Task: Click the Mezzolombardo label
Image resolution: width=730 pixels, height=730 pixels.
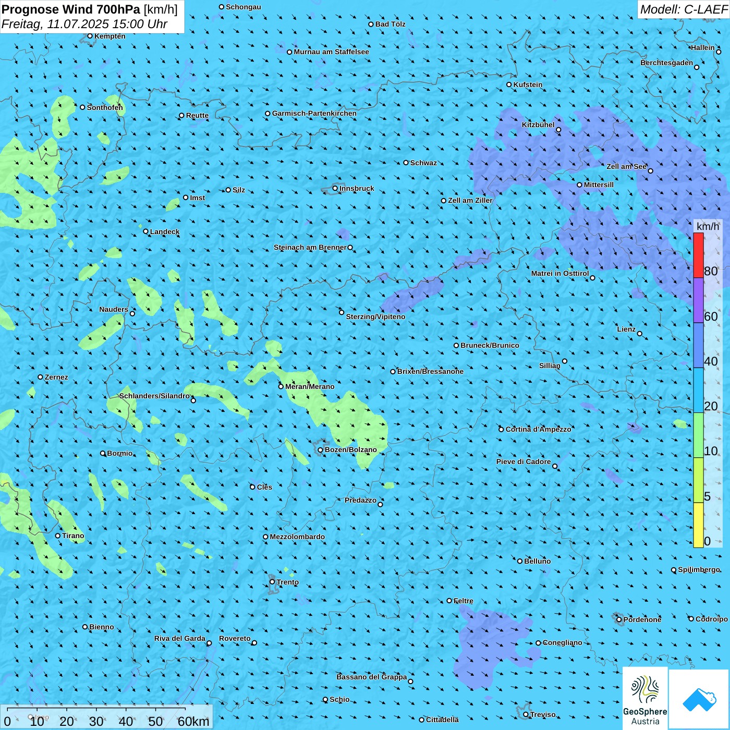Action: coord(297,537)
